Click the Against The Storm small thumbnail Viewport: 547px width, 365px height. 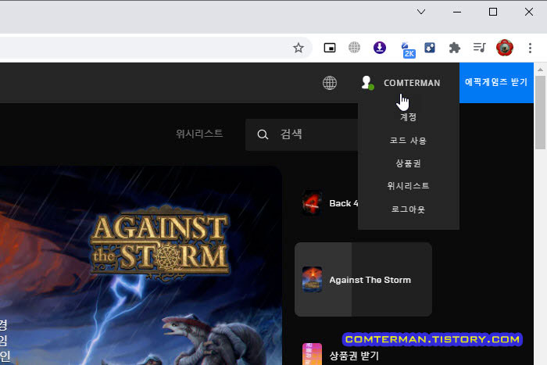[312, 280]
